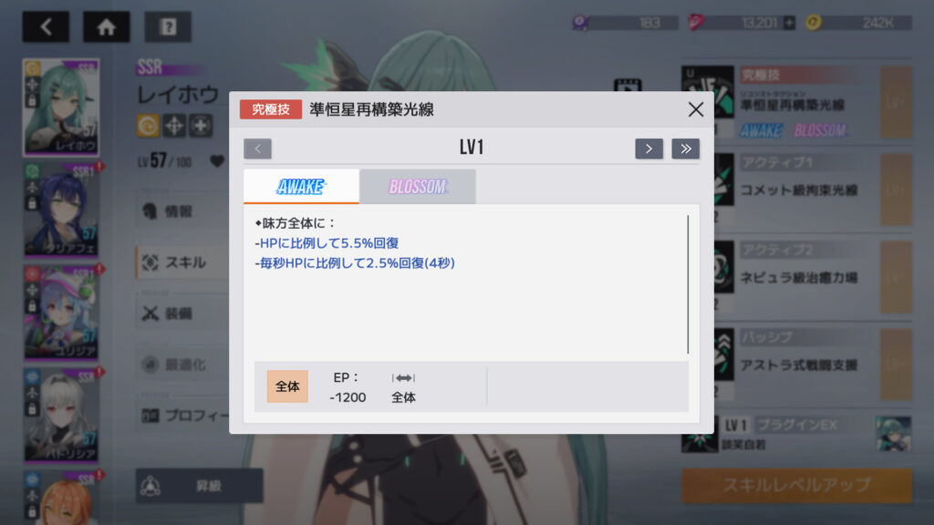Add currency with the plus icon
The width and height of the screenshot is (934, 525).
tap(789, 23)
